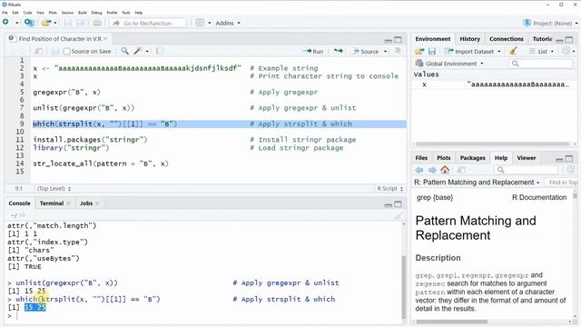Click line 14 str_locate_all code
581x327 pixels.
(101, 163)
